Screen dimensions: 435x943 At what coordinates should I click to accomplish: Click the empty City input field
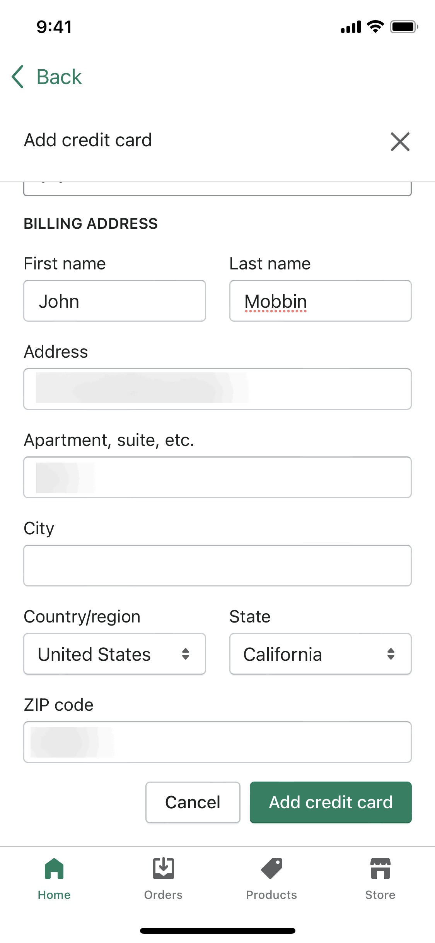[217, 566]
